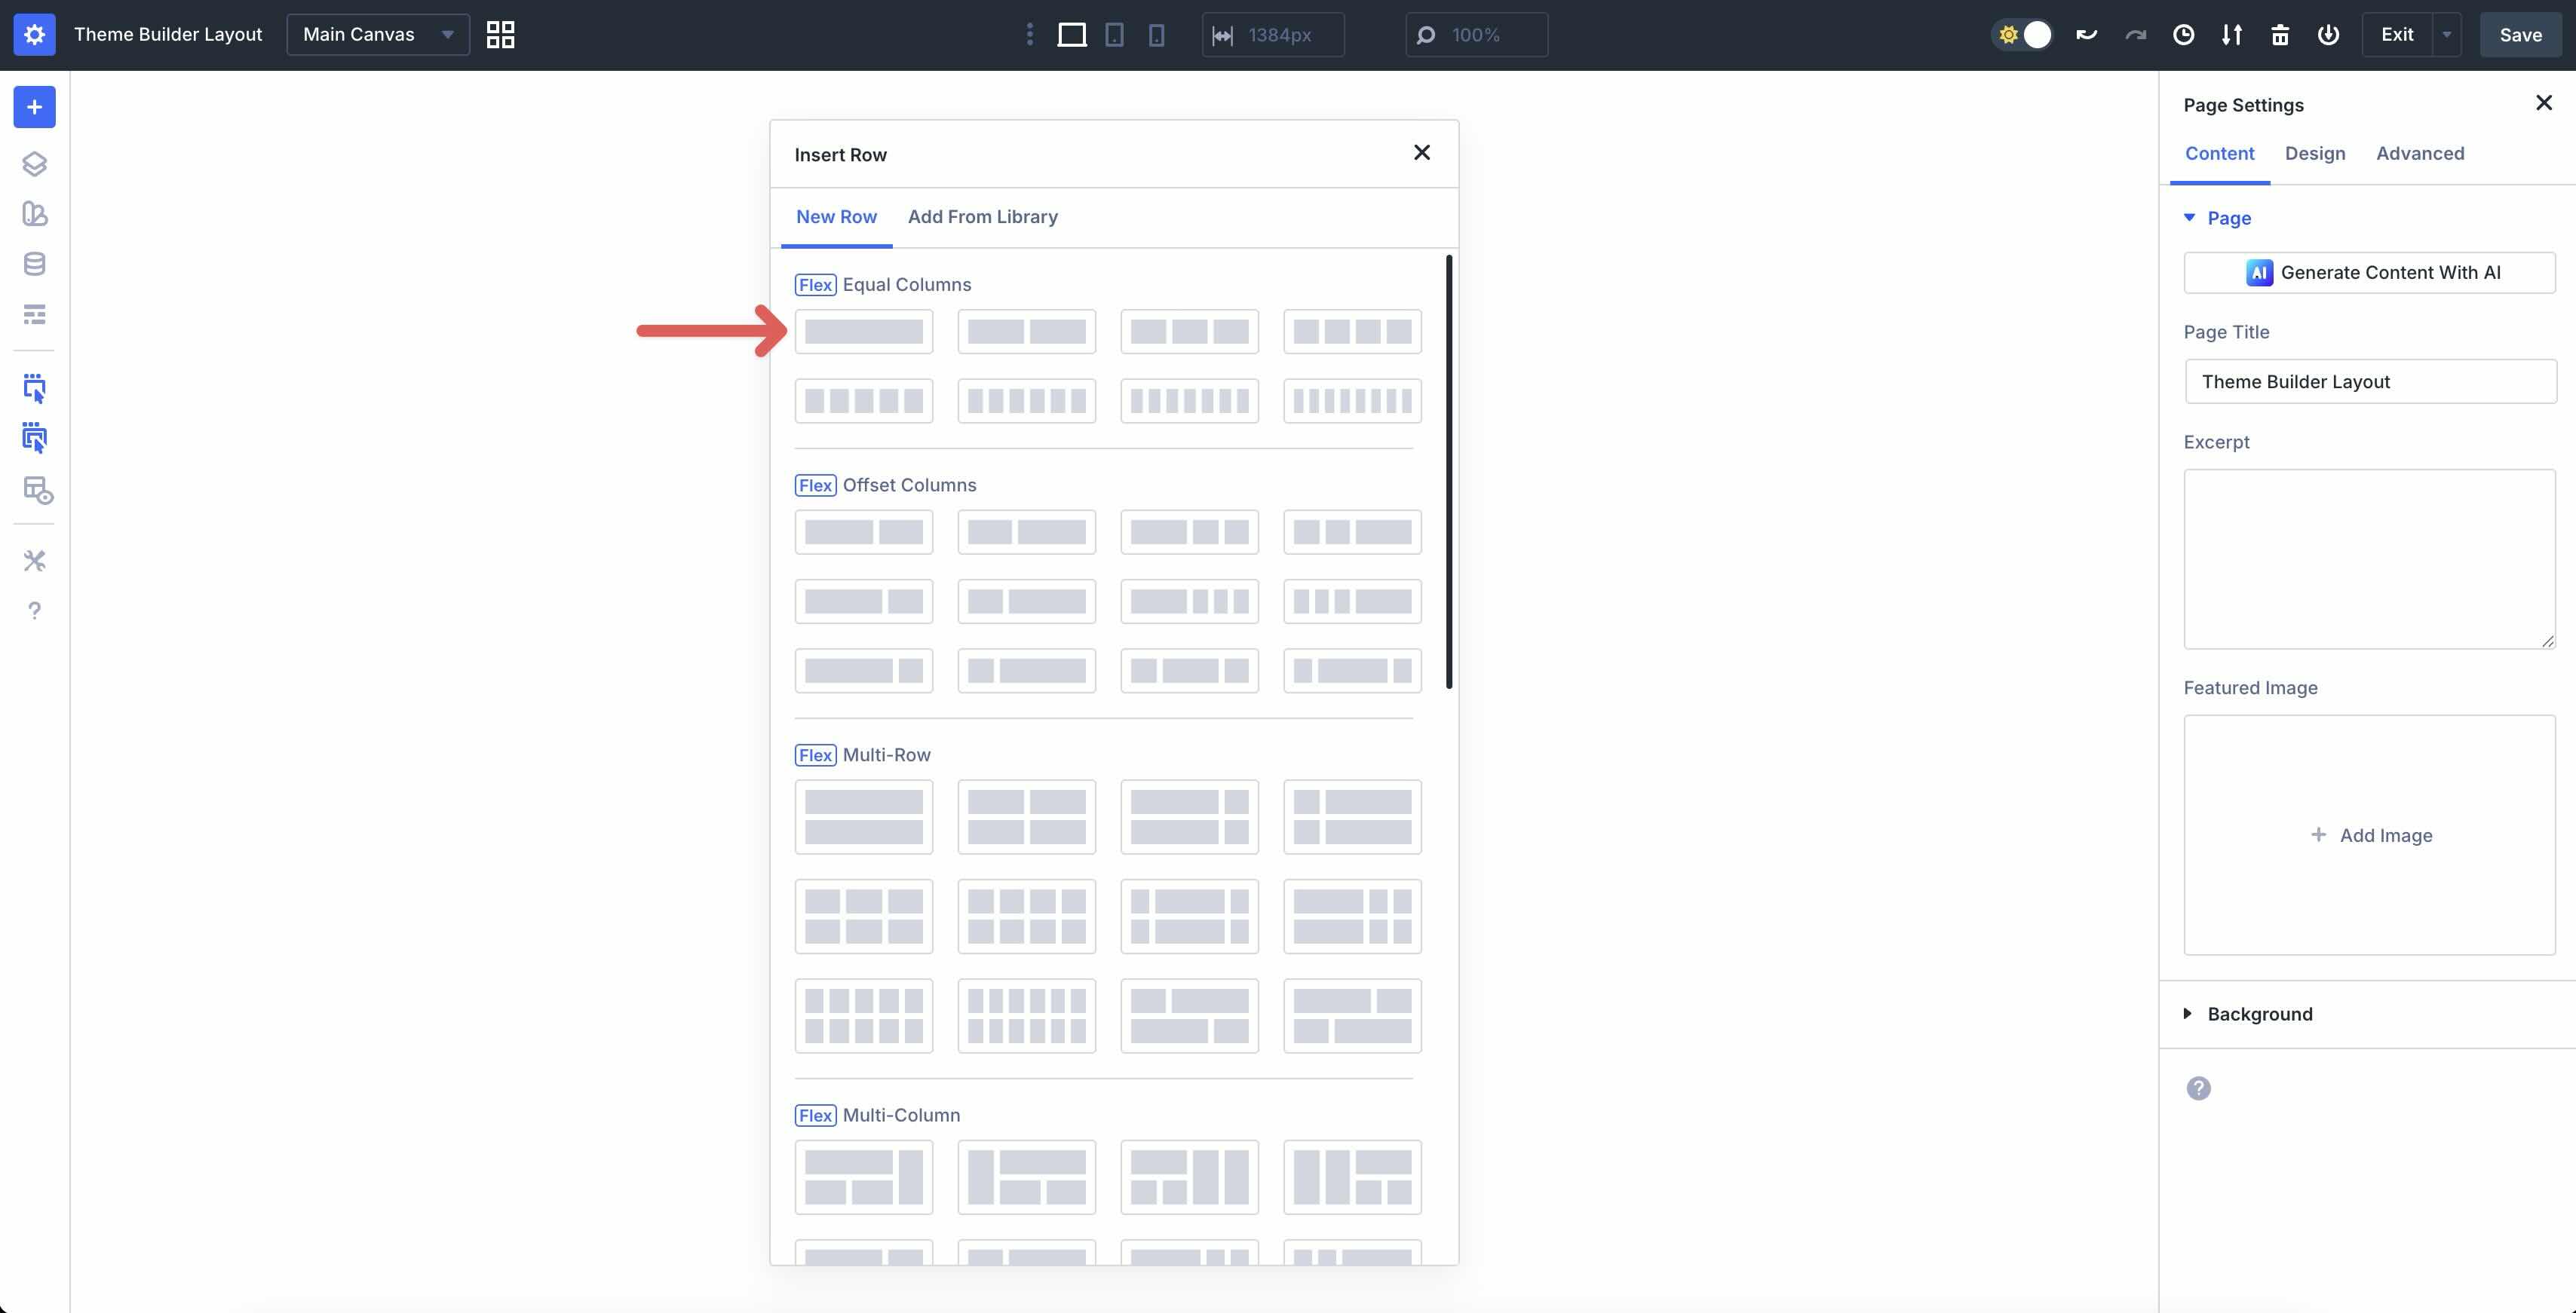Click Add Image under Featured Image
2576x1313 pixels.
(x=2370, y=834)
